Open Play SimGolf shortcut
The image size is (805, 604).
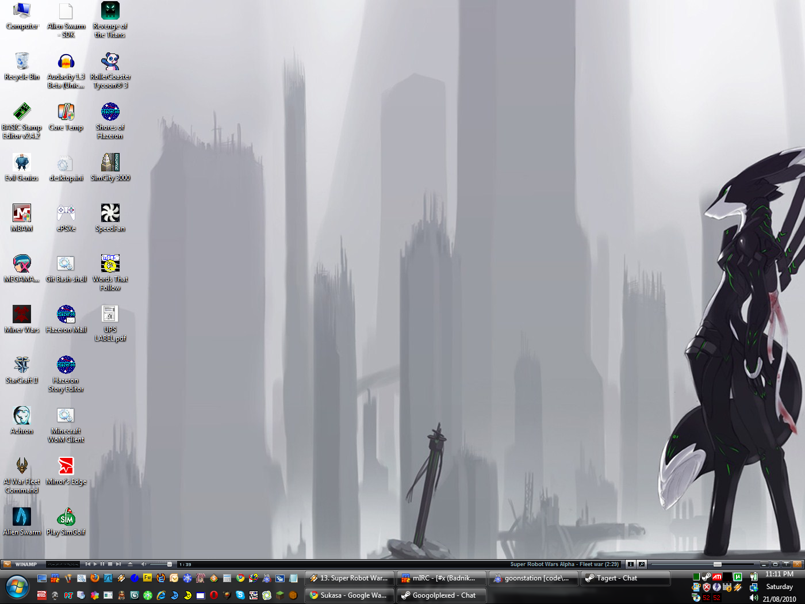click(66, 522)
